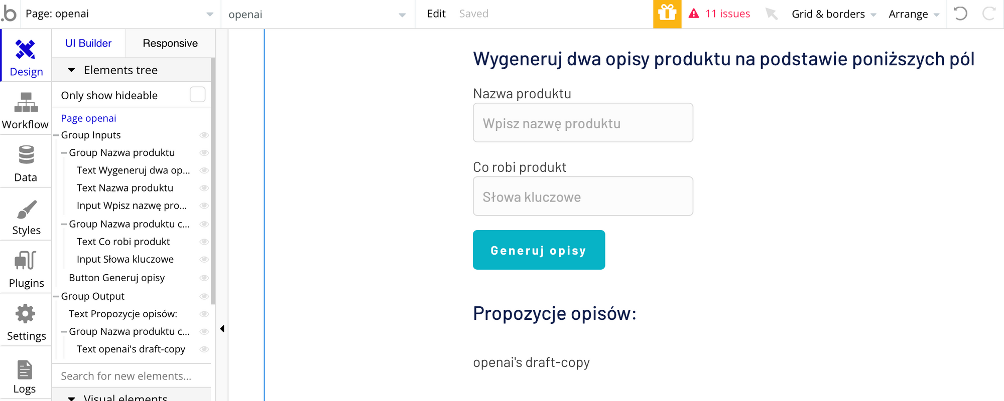Open the Styles section
Viewport: 1004px width, 401px height.
(x=26, y=216)
